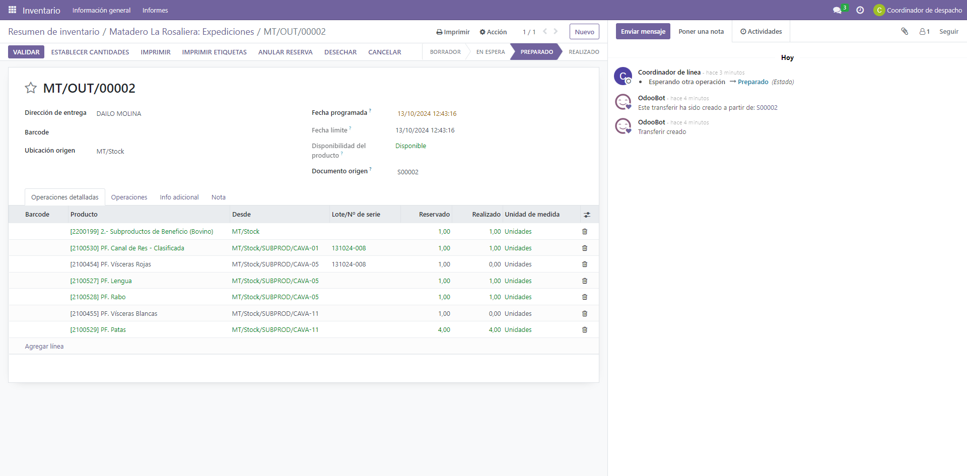Click lot 131024-008 on Vísceras Rojas row
967x476 pixels.
point(349,264)
